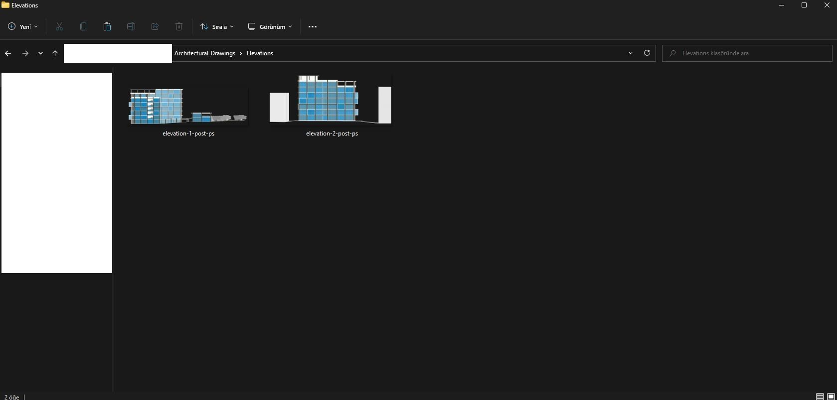Image resolution: width=837 pixels, height=400 pixels.
Task: Switch to details list view icon
Action: coord(820,397)
